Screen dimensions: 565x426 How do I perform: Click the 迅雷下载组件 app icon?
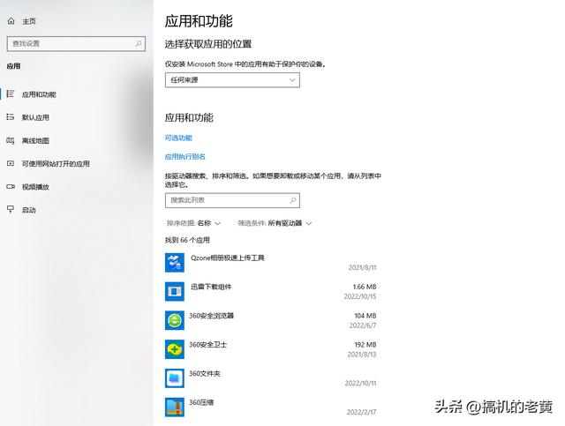[175, 291]
